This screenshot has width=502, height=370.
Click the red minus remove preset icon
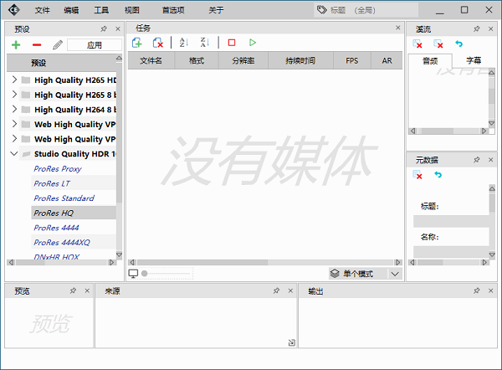(x=36, y=44)
